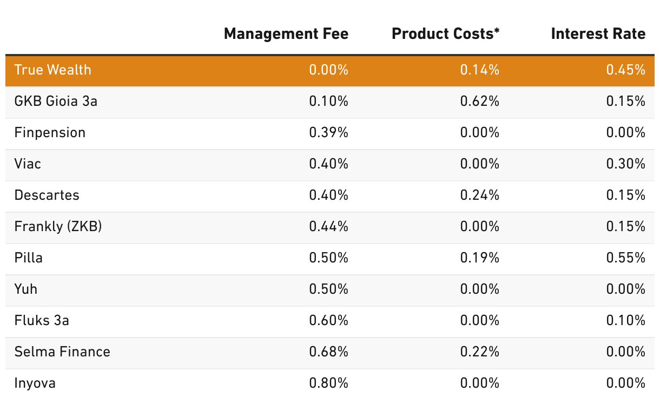Click the Management Fee column header
The width and height of the screenshot is (660, 405).
click(286, 34)
